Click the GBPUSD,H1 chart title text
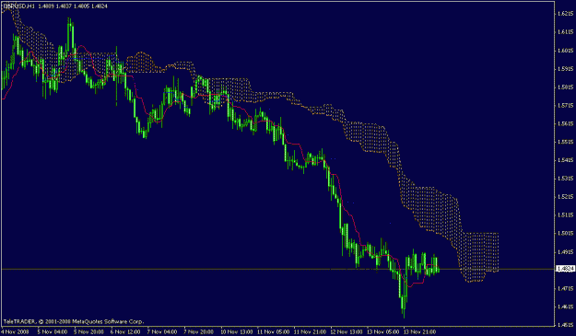The height and width of the screenshot is (336, 576). pos(18,6)
